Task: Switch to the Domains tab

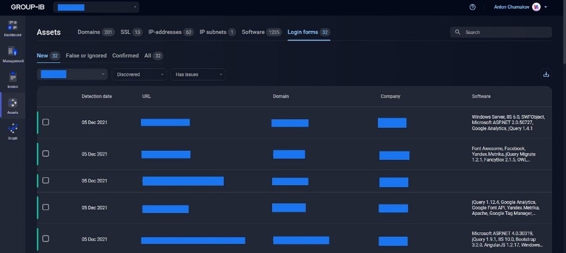Action: pyautogui.click(x=96, y=32)
